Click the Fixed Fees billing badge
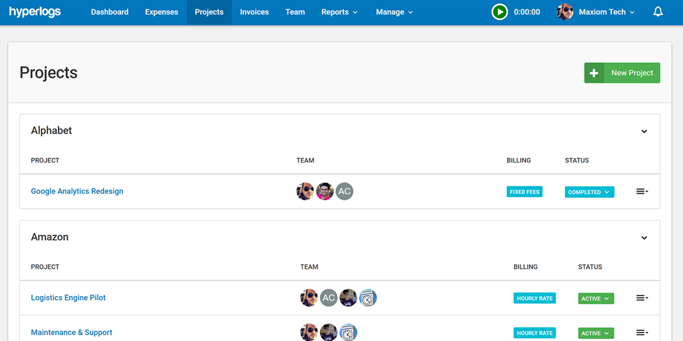 [524, 192]
